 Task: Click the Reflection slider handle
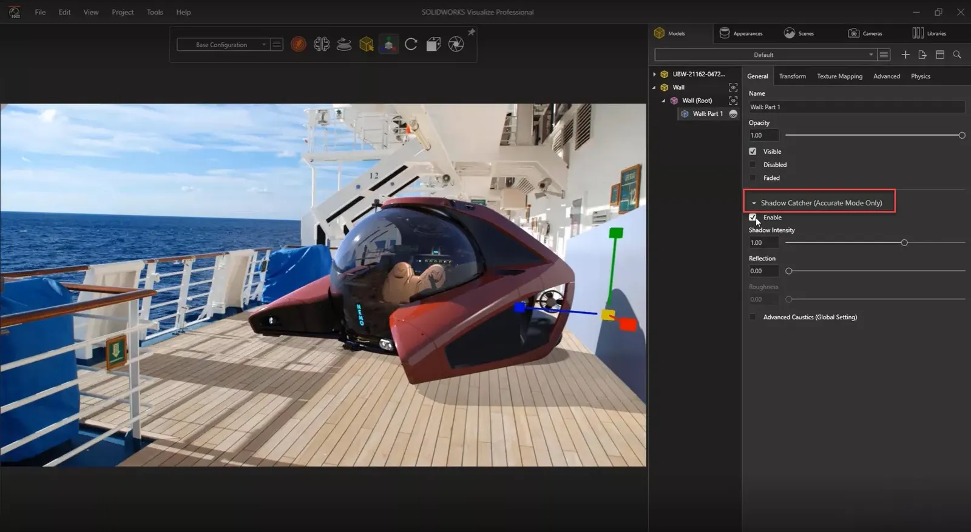789,271
